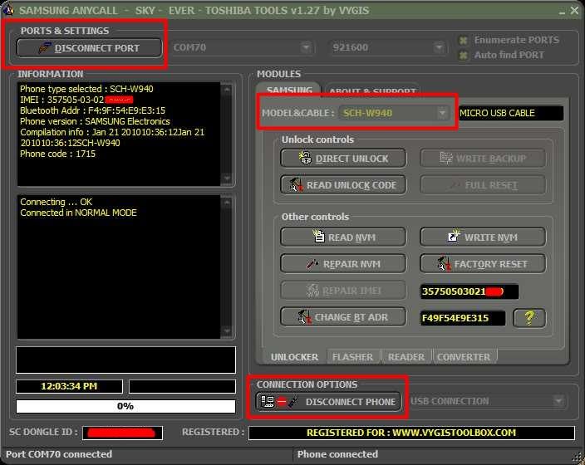Click the log panel scroll down arrow

(227, 330)
